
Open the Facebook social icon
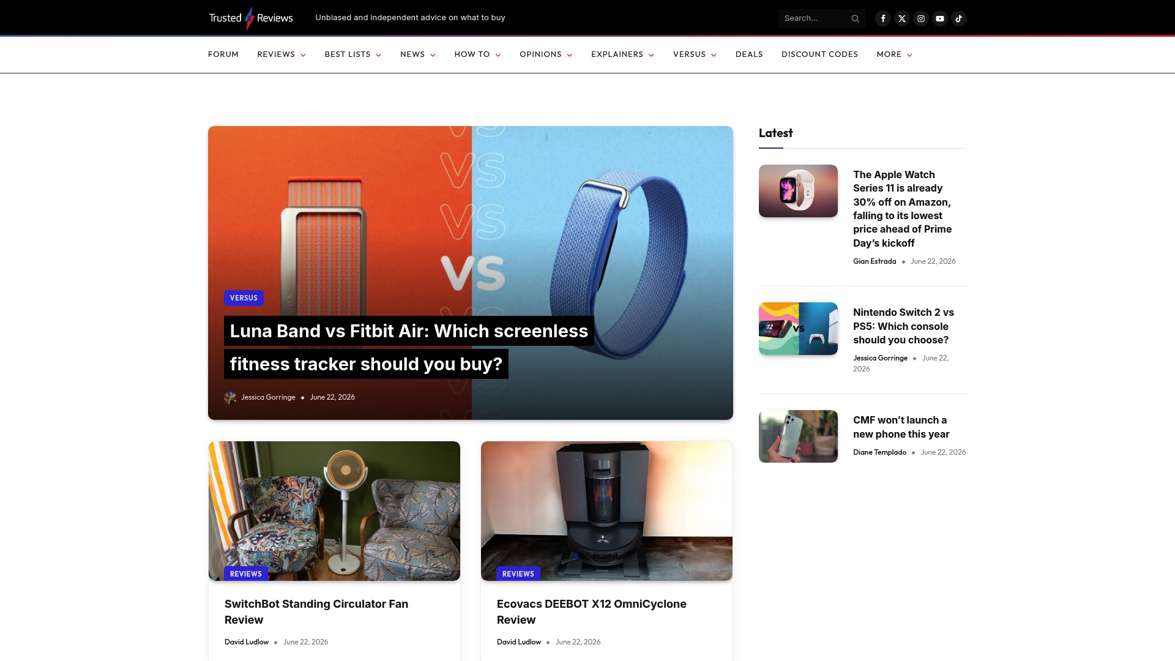coord(882,18)
